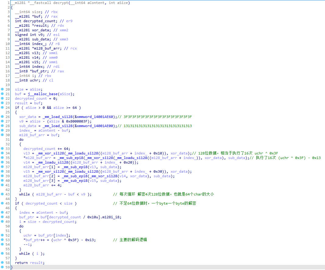This screenshot has width=325, height=270.
Task: Click _mm_sub_epi8 call on line 37
Action: point(75,167)
